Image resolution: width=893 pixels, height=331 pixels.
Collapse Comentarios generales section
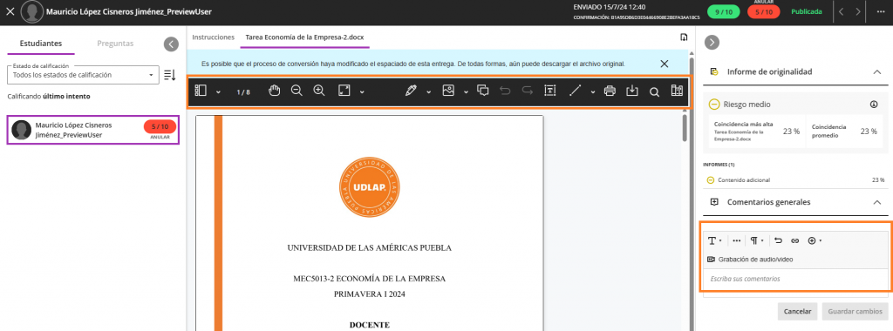(x=876, y=202)
